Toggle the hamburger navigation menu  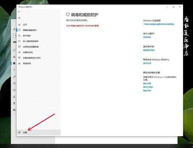click(19, 18)
